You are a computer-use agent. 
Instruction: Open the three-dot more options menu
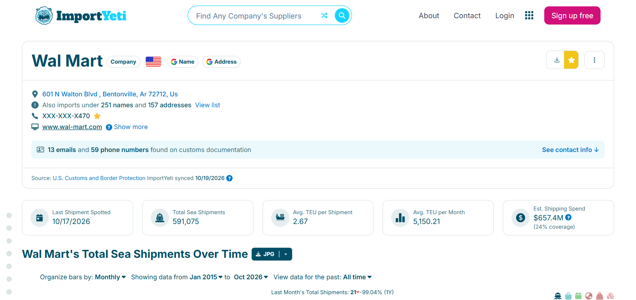coord(595,60)
